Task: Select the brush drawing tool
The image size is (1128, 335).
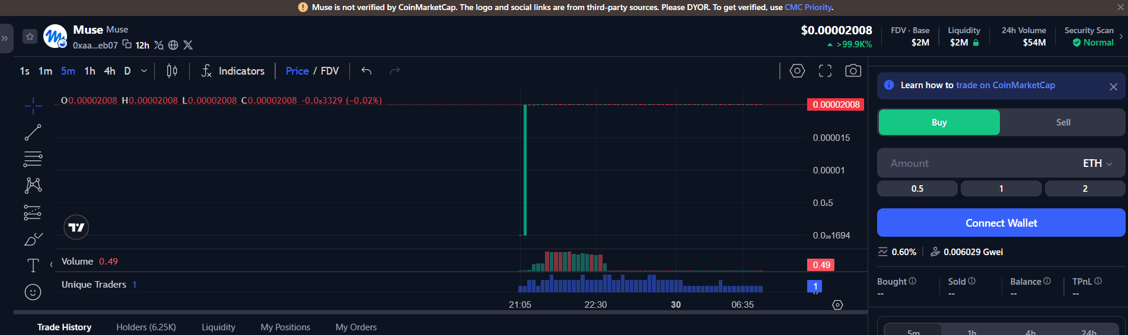Action: pyautogui.click(x=33, y=239)
